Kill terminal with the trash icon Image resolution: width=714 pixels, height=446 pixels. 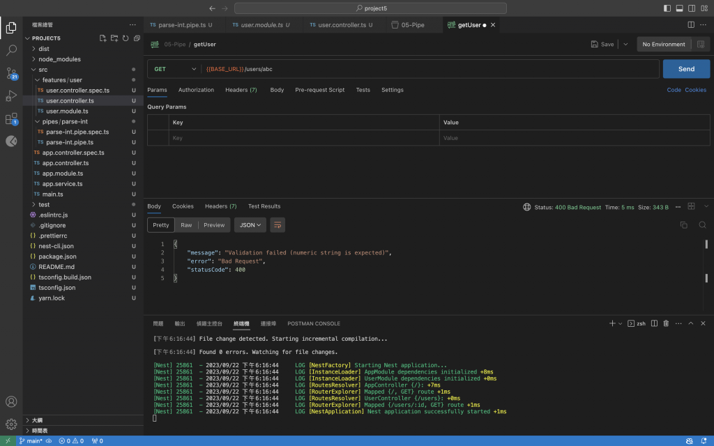coord(666,323)
